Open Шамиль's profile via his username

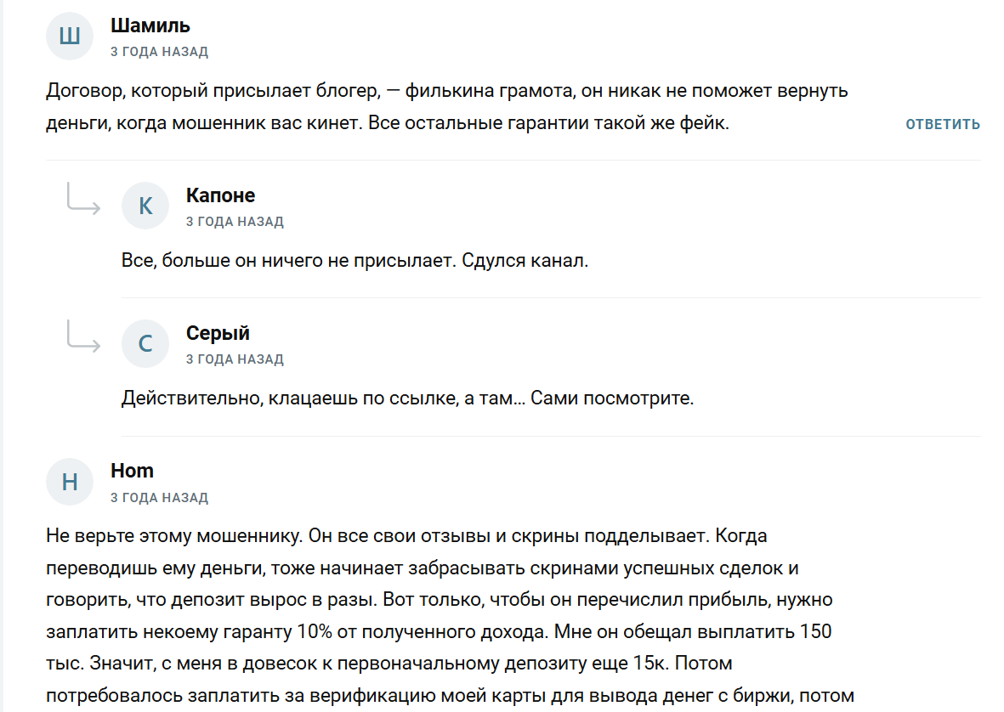(x=150, y=25)
